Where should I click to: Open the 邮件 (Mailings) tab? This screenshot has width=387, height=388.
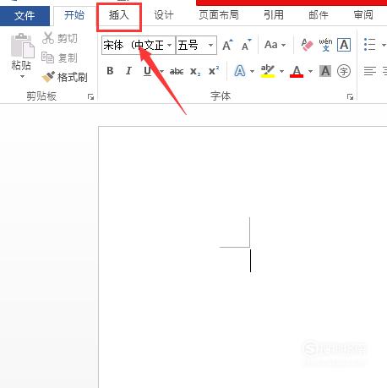click(319, 15)
